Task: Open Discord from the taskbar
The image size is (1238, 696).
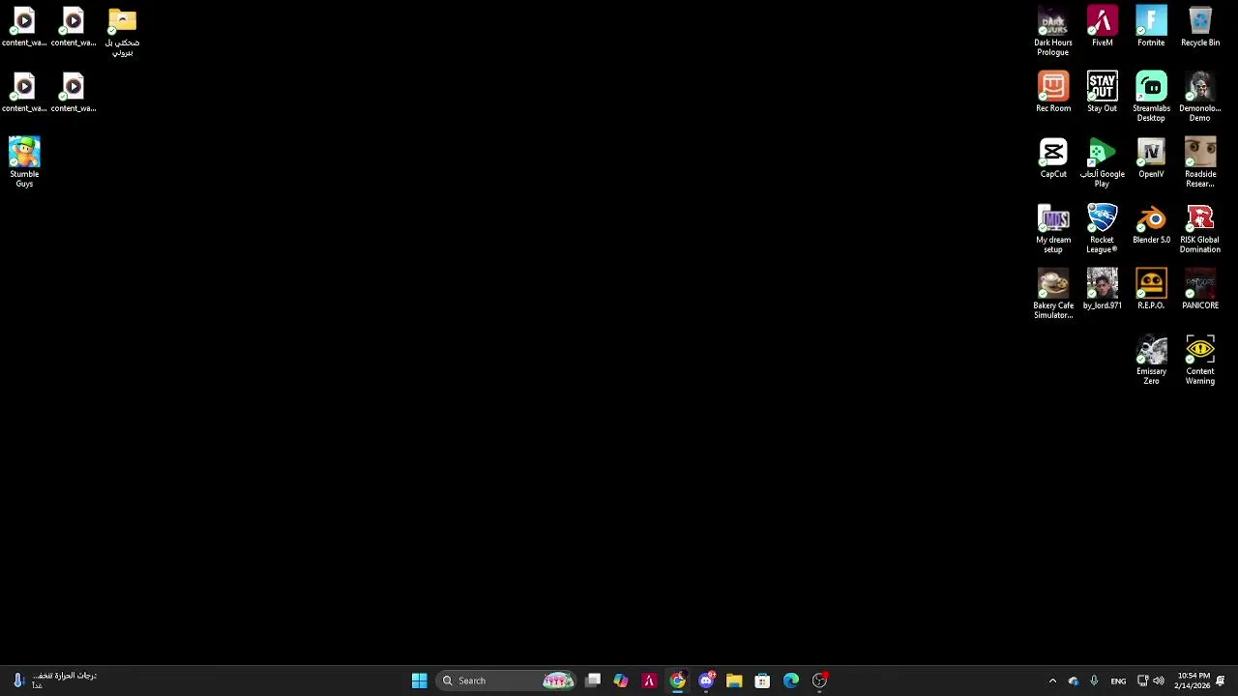Action: pos(706,681)
